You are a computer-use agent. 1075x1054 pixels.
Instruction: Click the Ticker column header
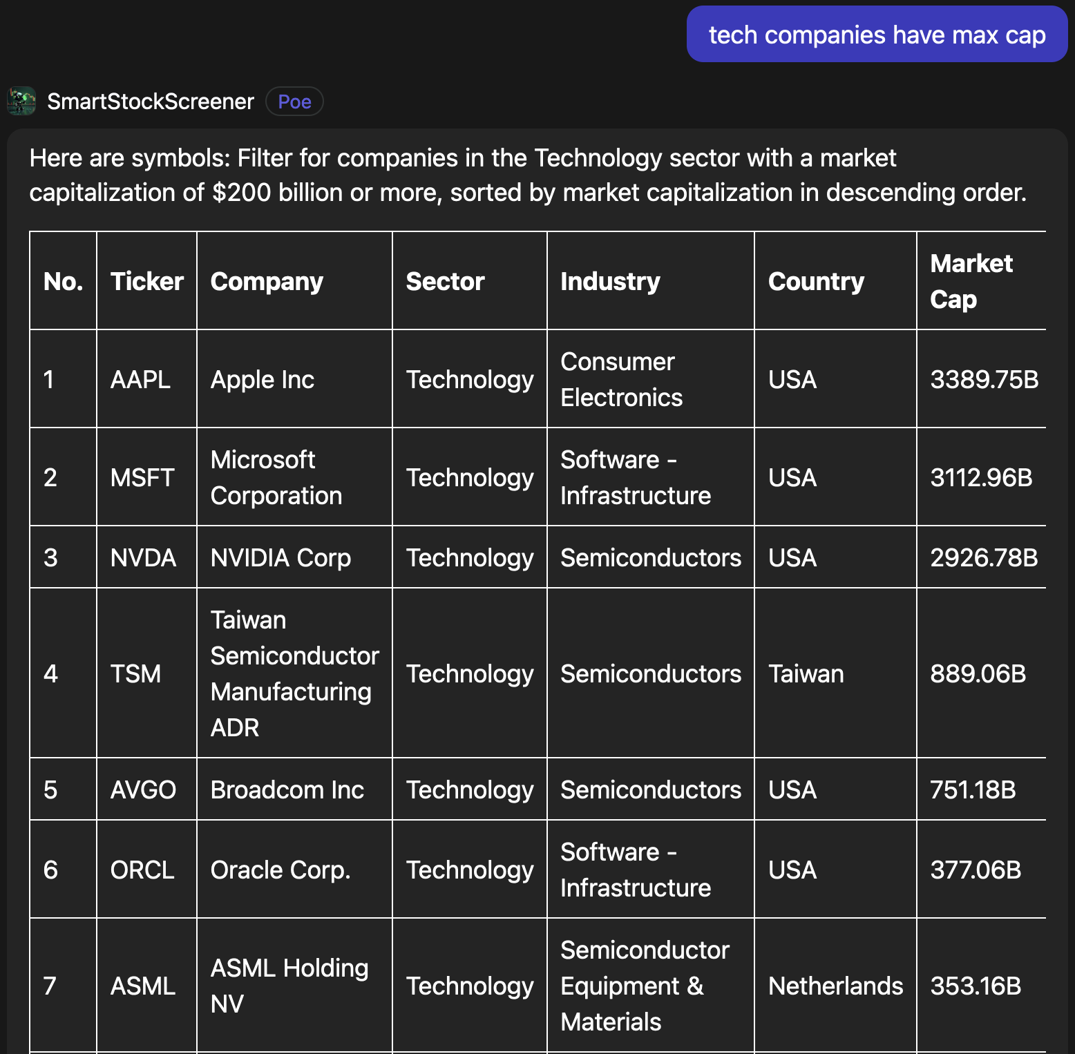[x=146, y=281]
